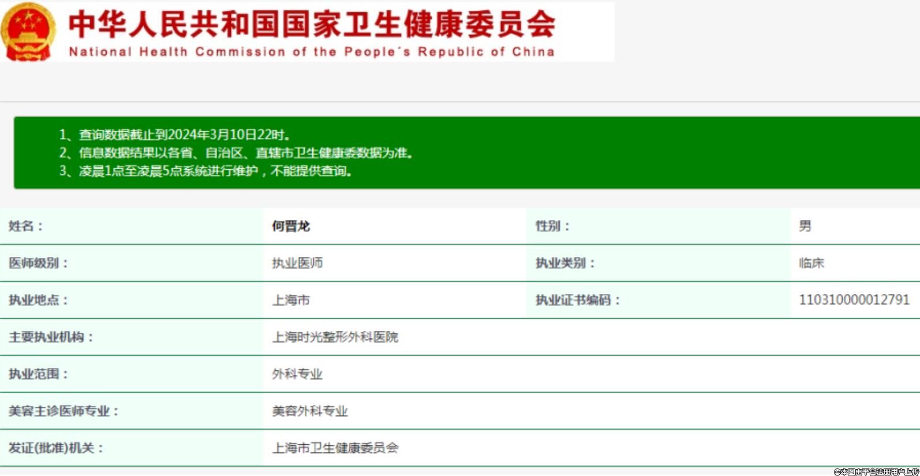This screenshot has height=476, width=920.
Task: Click the 性别 field label
Action: 552,226
